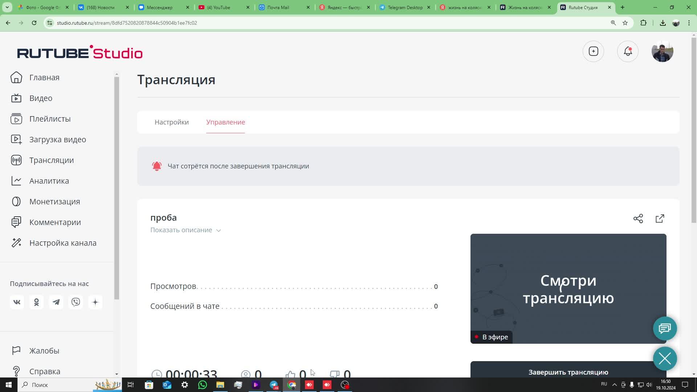
Task: Click Завершить трансляцию button
Action: tap(568, 372)
